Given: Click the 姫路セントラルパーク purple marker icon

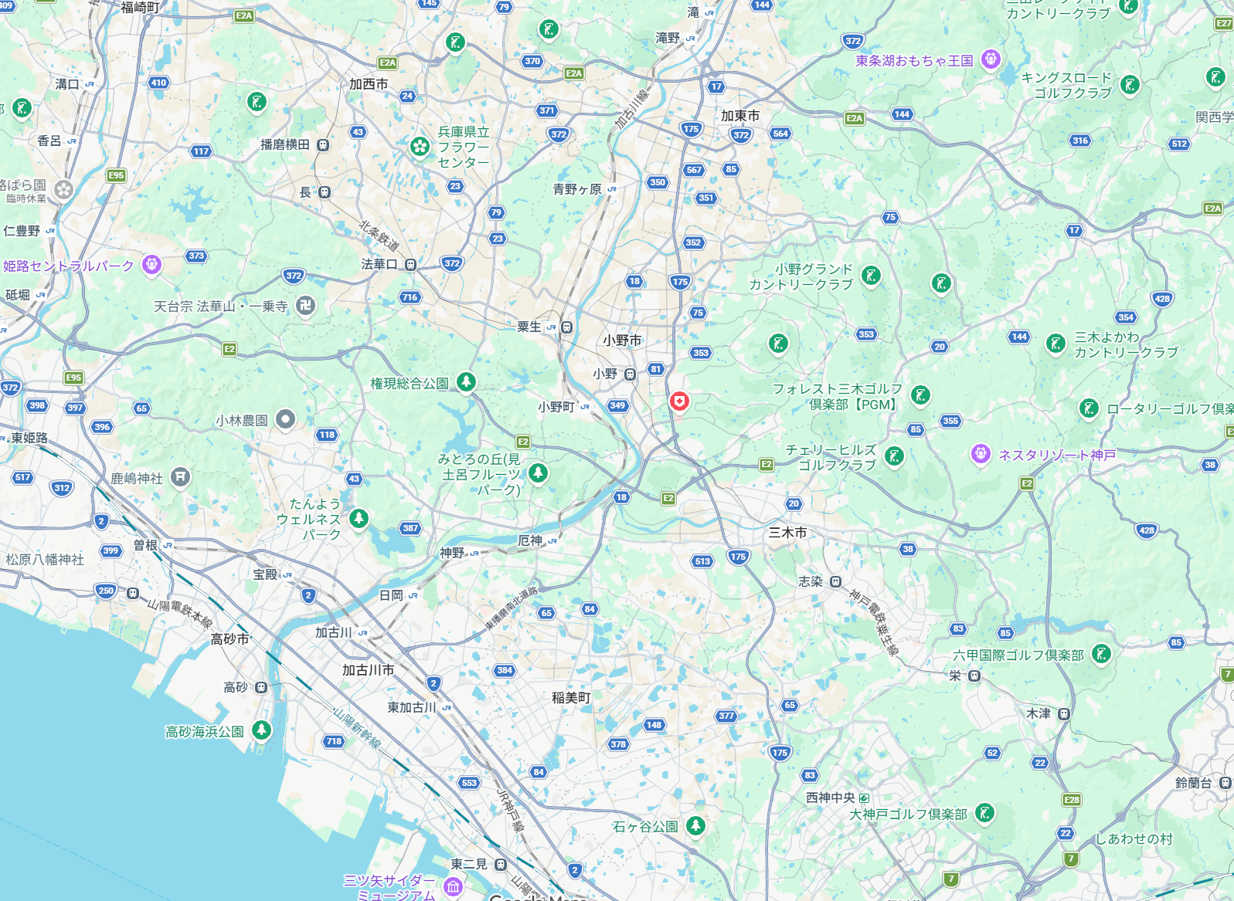Looking at the screenshot, I should pyautogui.click(x=151, y=265).
